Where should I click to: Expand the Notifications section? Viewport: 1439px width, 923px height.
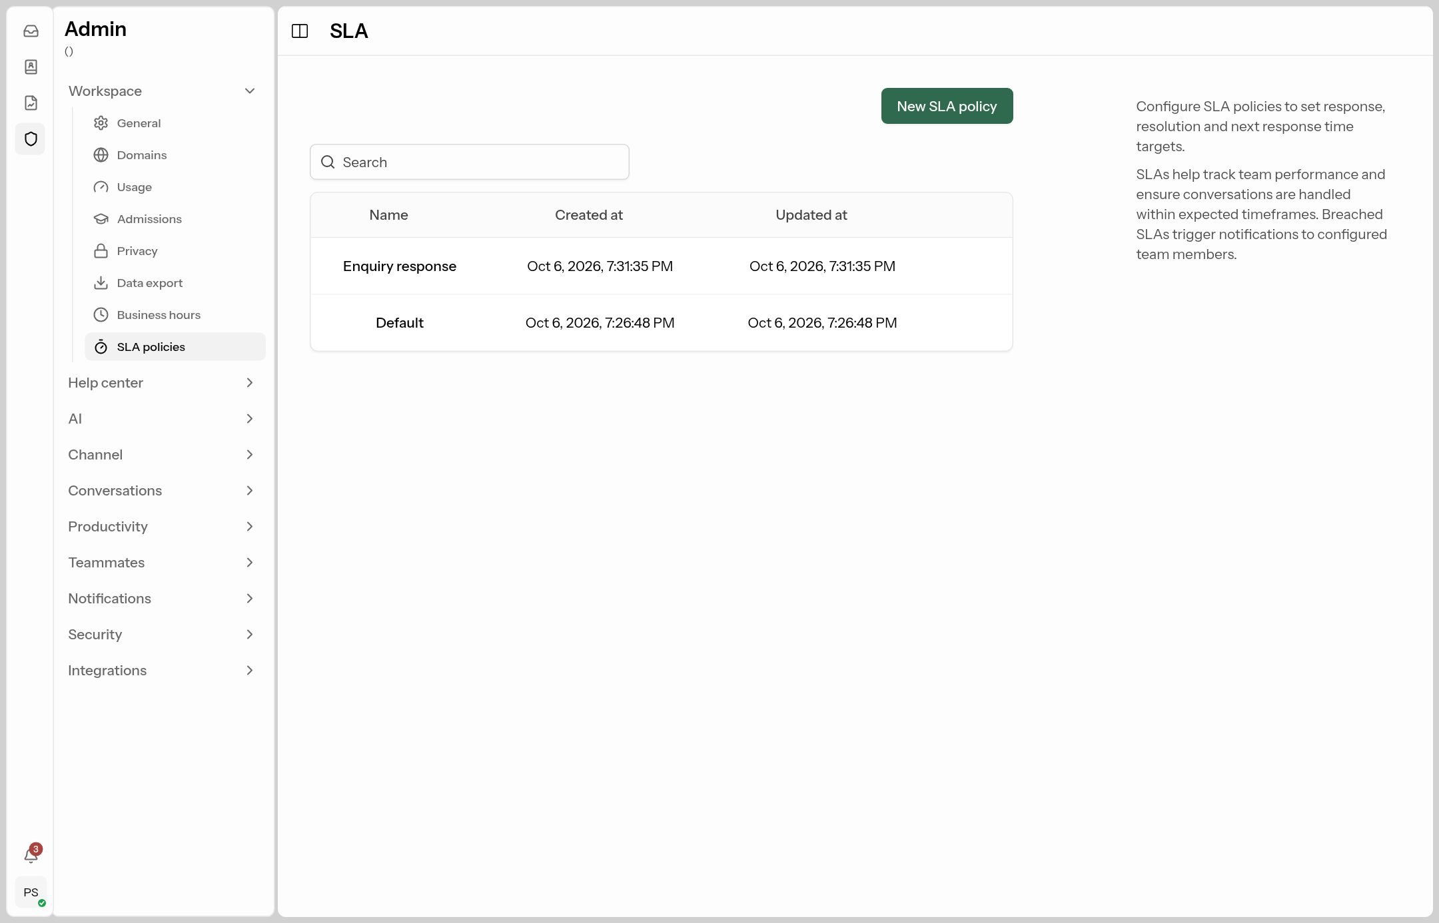point(162,599)
